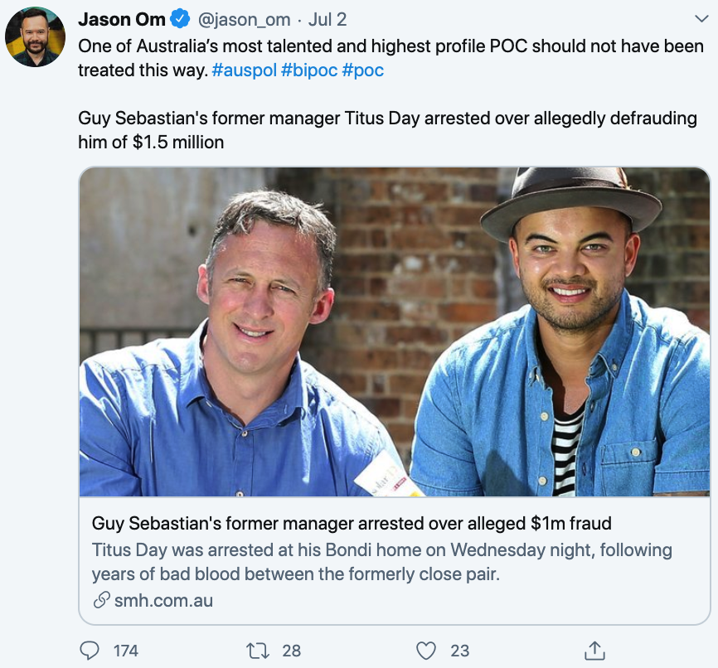Click the 23 likes count
Viewport: 718px width, 668px height.
(x=459, y=651)
